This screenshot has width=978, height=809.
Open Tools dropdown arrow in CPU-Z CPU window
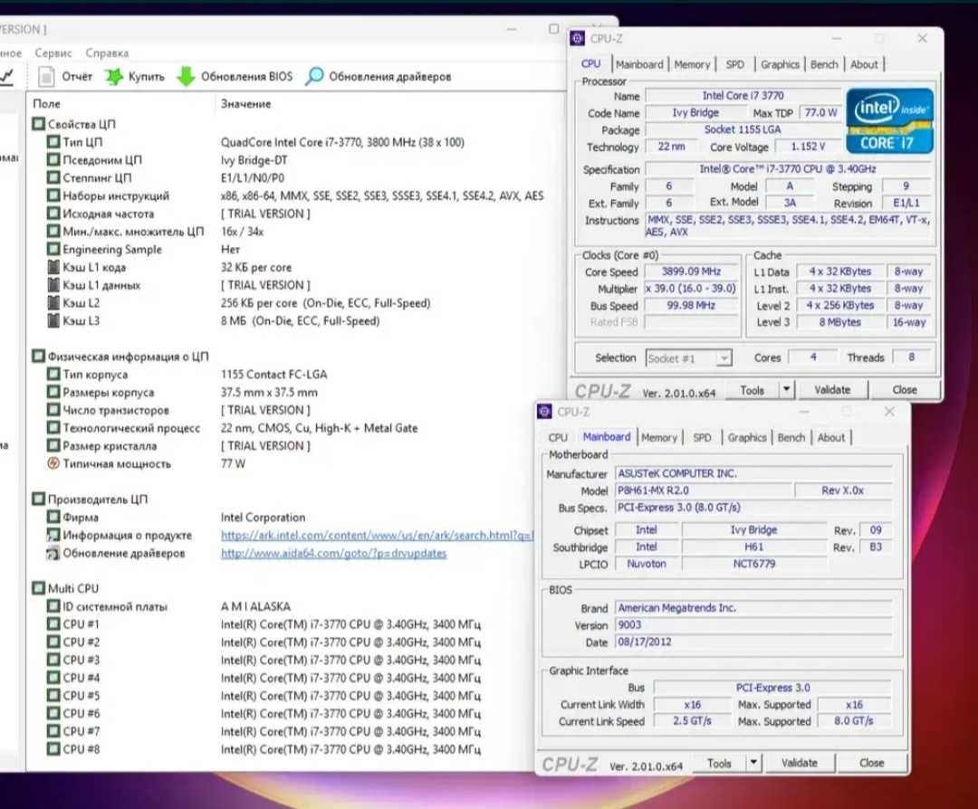pyautogui.click(x=787, y=389)
